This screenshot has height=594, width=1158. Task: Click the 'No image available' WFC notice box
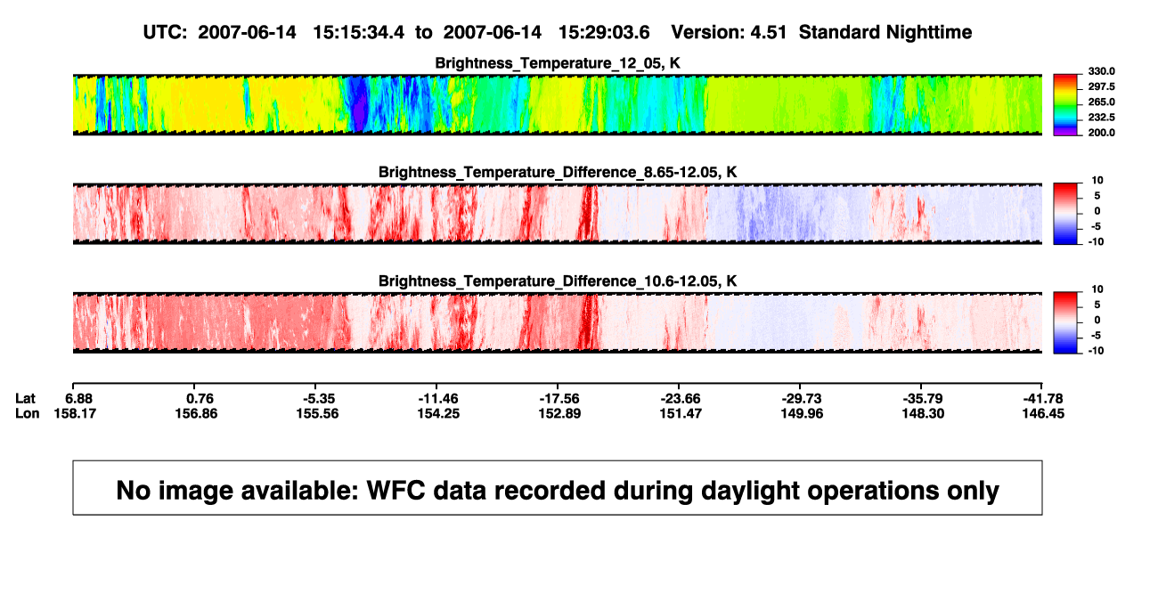pos(558,488)
